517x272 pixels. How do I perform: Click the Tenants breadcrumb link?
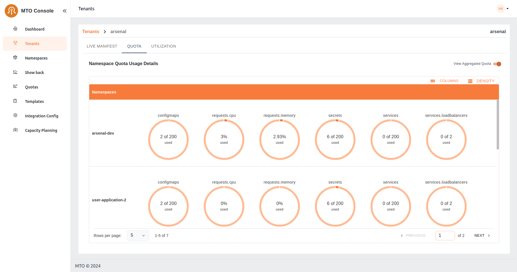(91, 32)
